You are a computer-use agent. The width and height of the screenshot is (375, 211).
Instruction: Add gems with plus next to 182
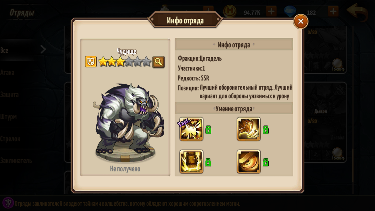pos(333,11)
